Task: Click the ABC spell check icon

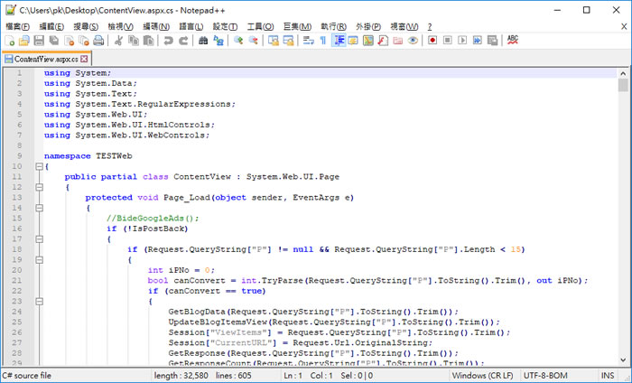Action: coord(512,41)
